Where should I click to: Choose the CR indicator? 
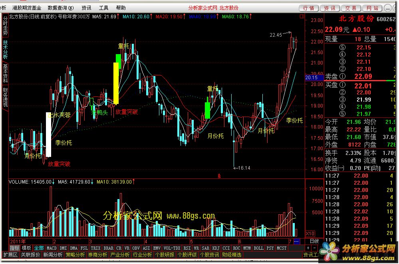point(119,248)
